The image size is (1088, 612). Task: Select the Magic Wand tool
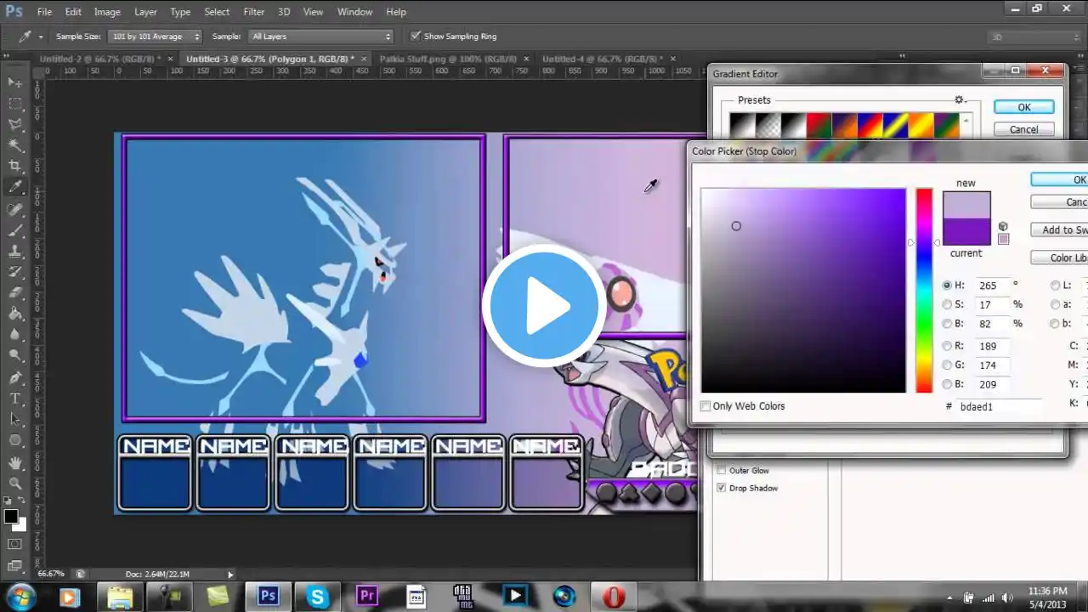(15, 145)
